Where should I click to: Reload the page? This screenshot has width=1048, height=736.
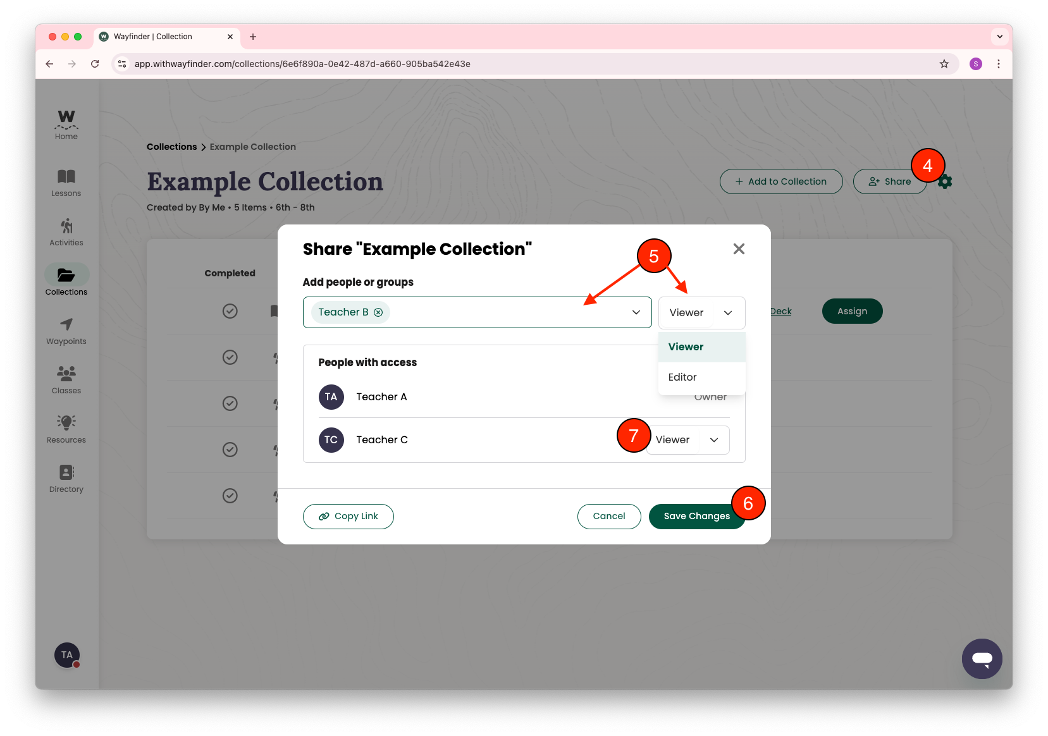[95, 64]
